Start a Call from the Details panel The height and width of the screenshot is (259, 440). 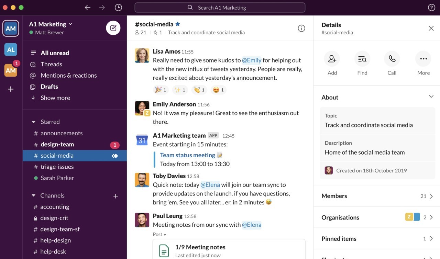(392, 59)
